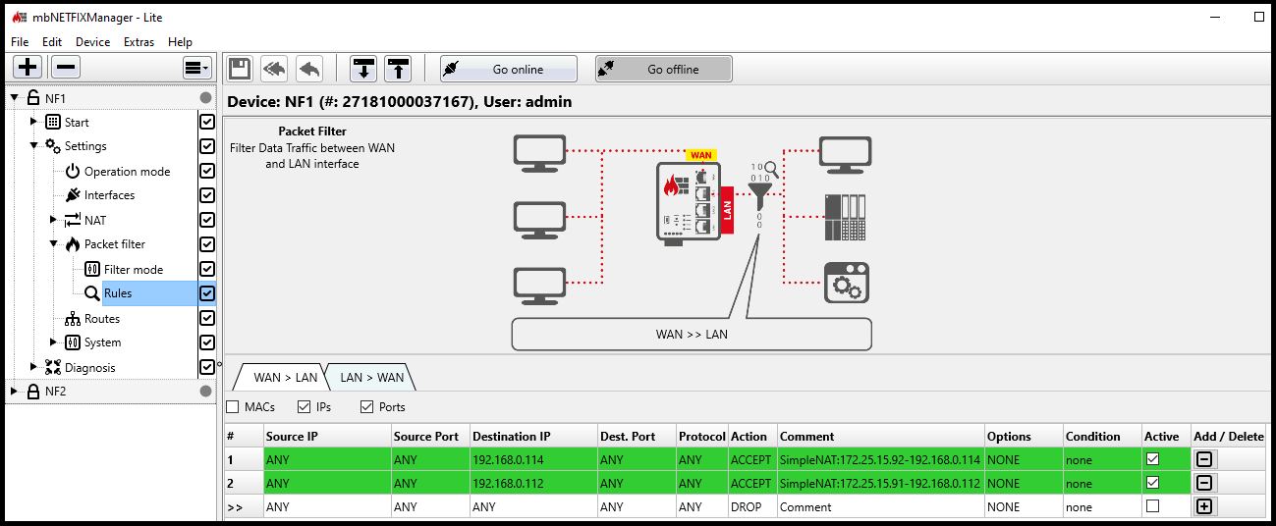This screenshot has width=1276, height=526.
Task: Open the Edit menu
Action: 52,42
